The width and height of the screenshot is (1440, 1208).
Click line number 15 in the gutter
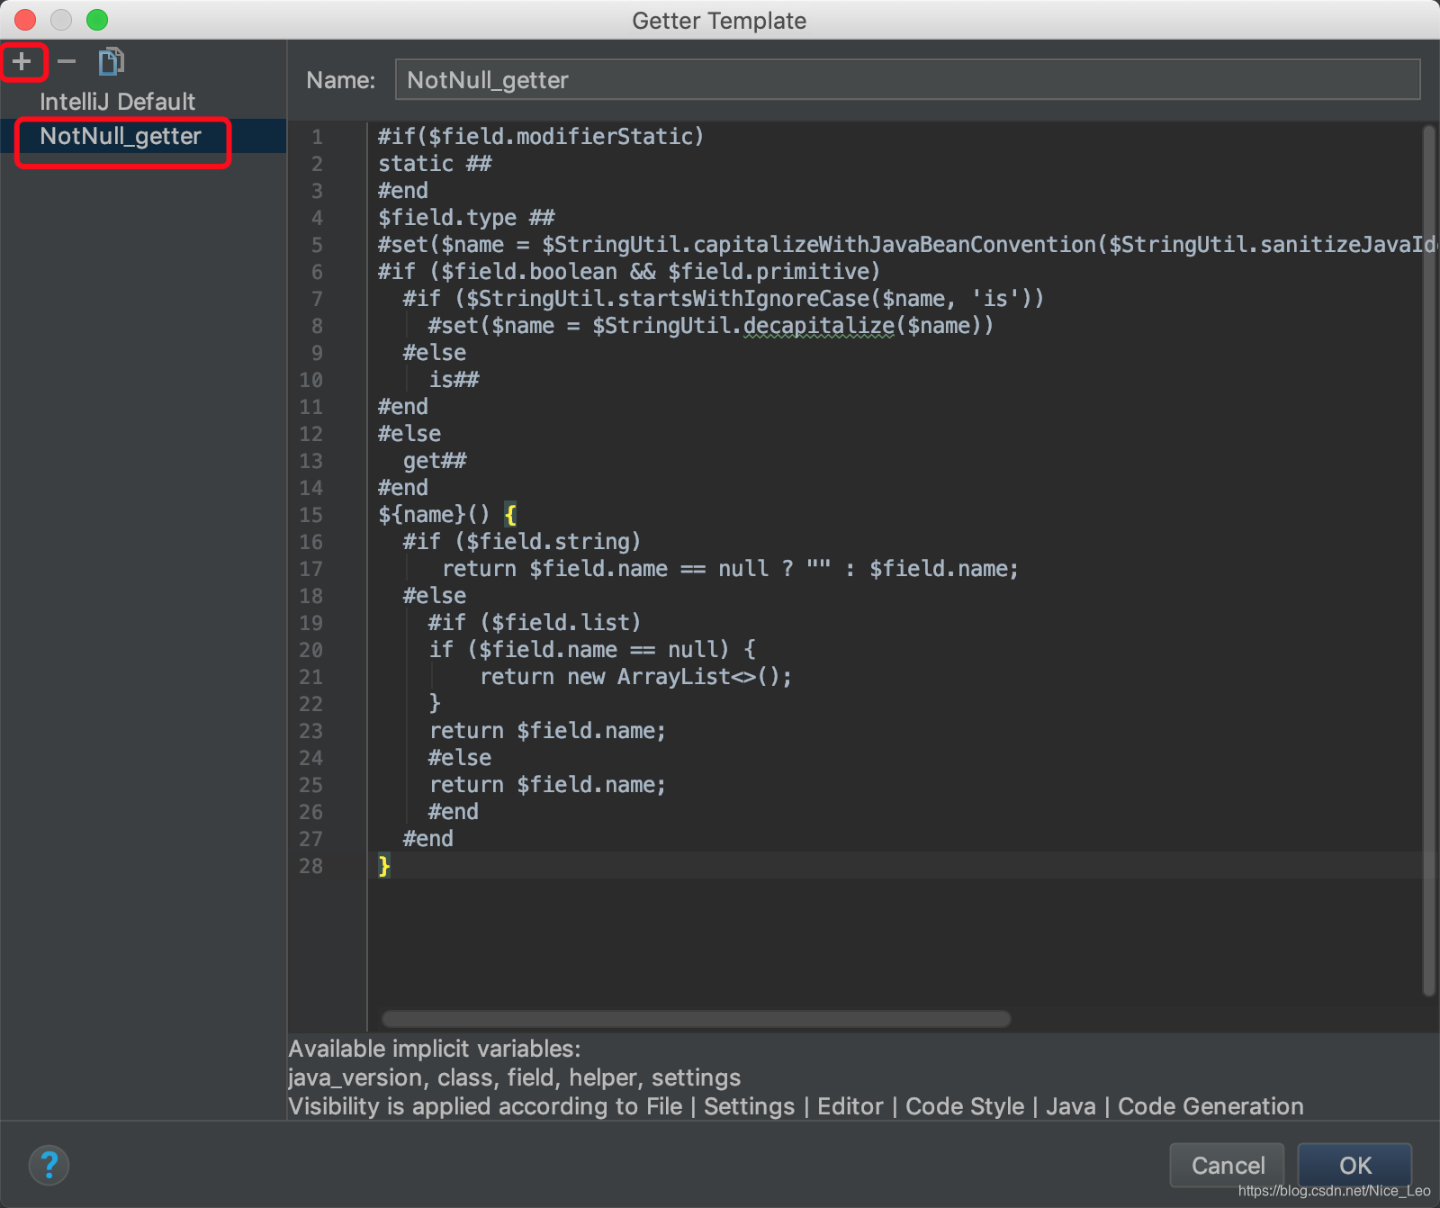coord(311,515)
